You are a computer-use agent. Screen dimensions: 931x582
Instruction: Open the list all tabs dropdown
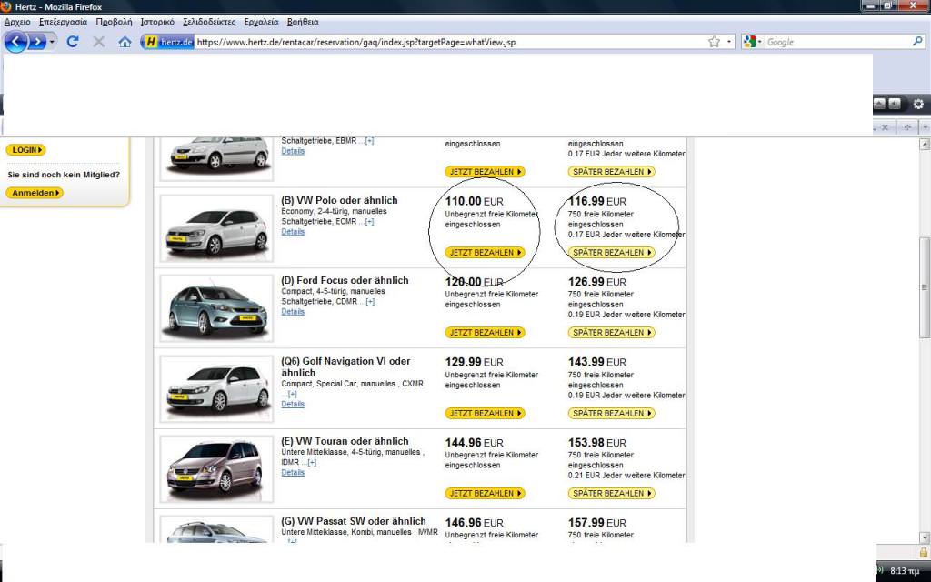[x=925, y=127]
